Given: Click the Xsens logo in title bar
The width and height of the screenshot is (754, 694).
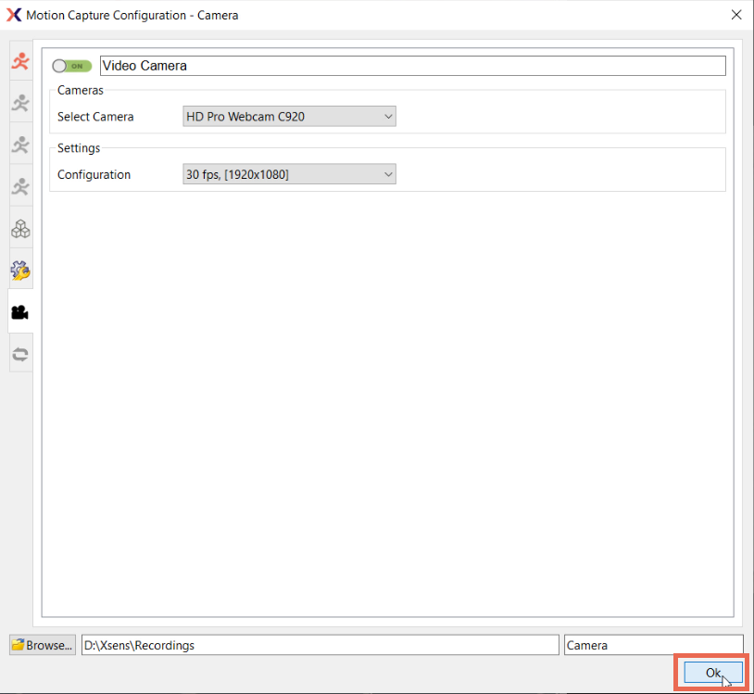Looking at the screenshot, I should (13, 15).
